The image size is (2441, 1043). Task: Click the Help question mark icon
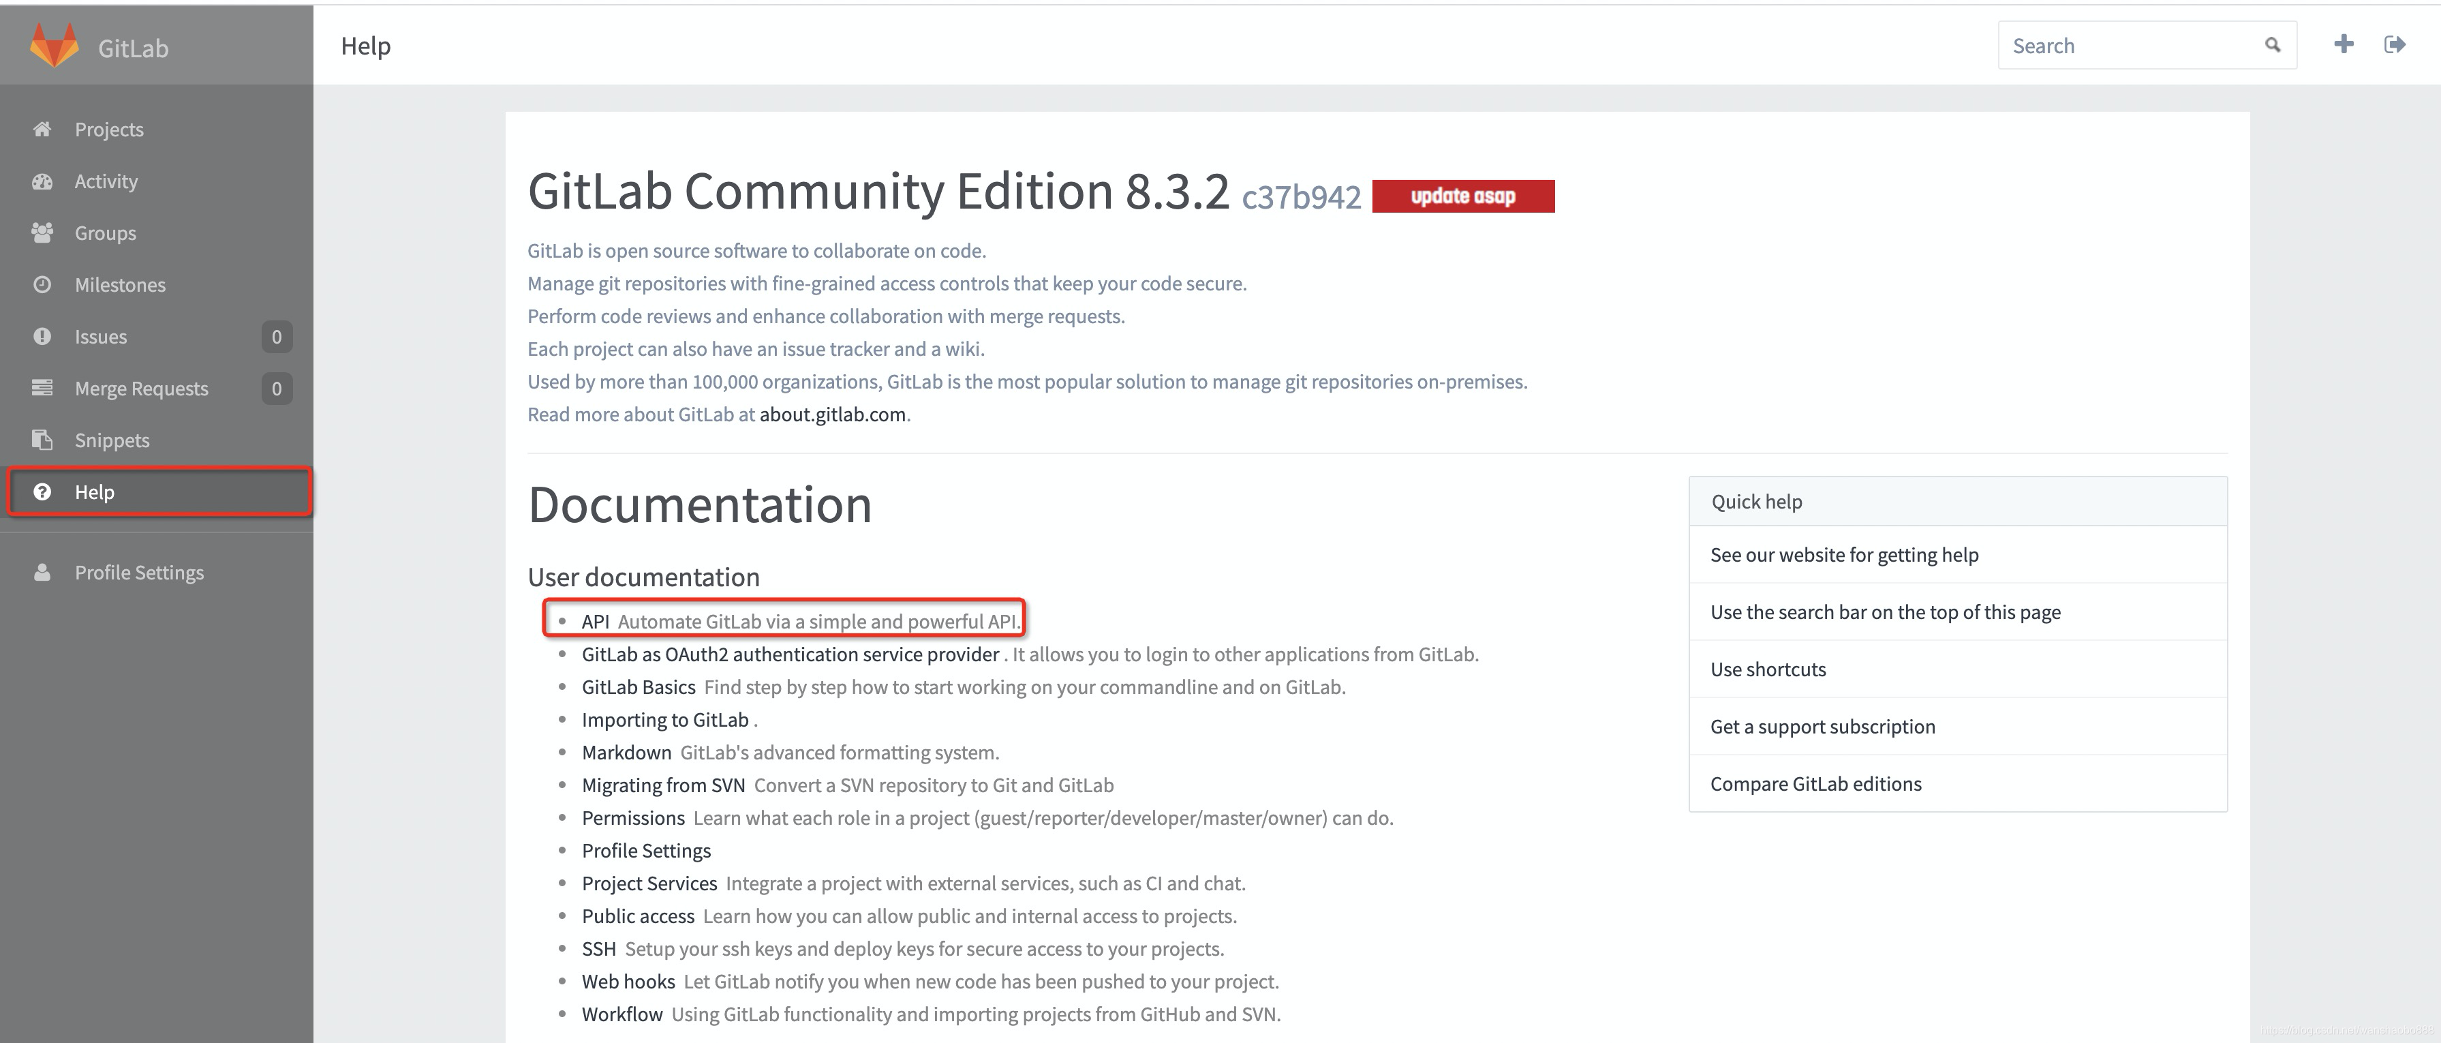click(x=42, y=491)
